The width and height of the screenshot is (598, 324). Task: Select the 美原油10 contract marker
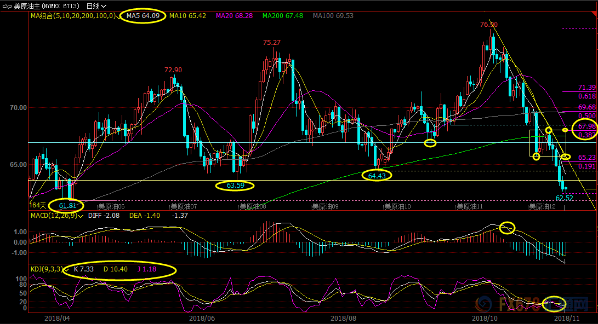tap(398, 207)
